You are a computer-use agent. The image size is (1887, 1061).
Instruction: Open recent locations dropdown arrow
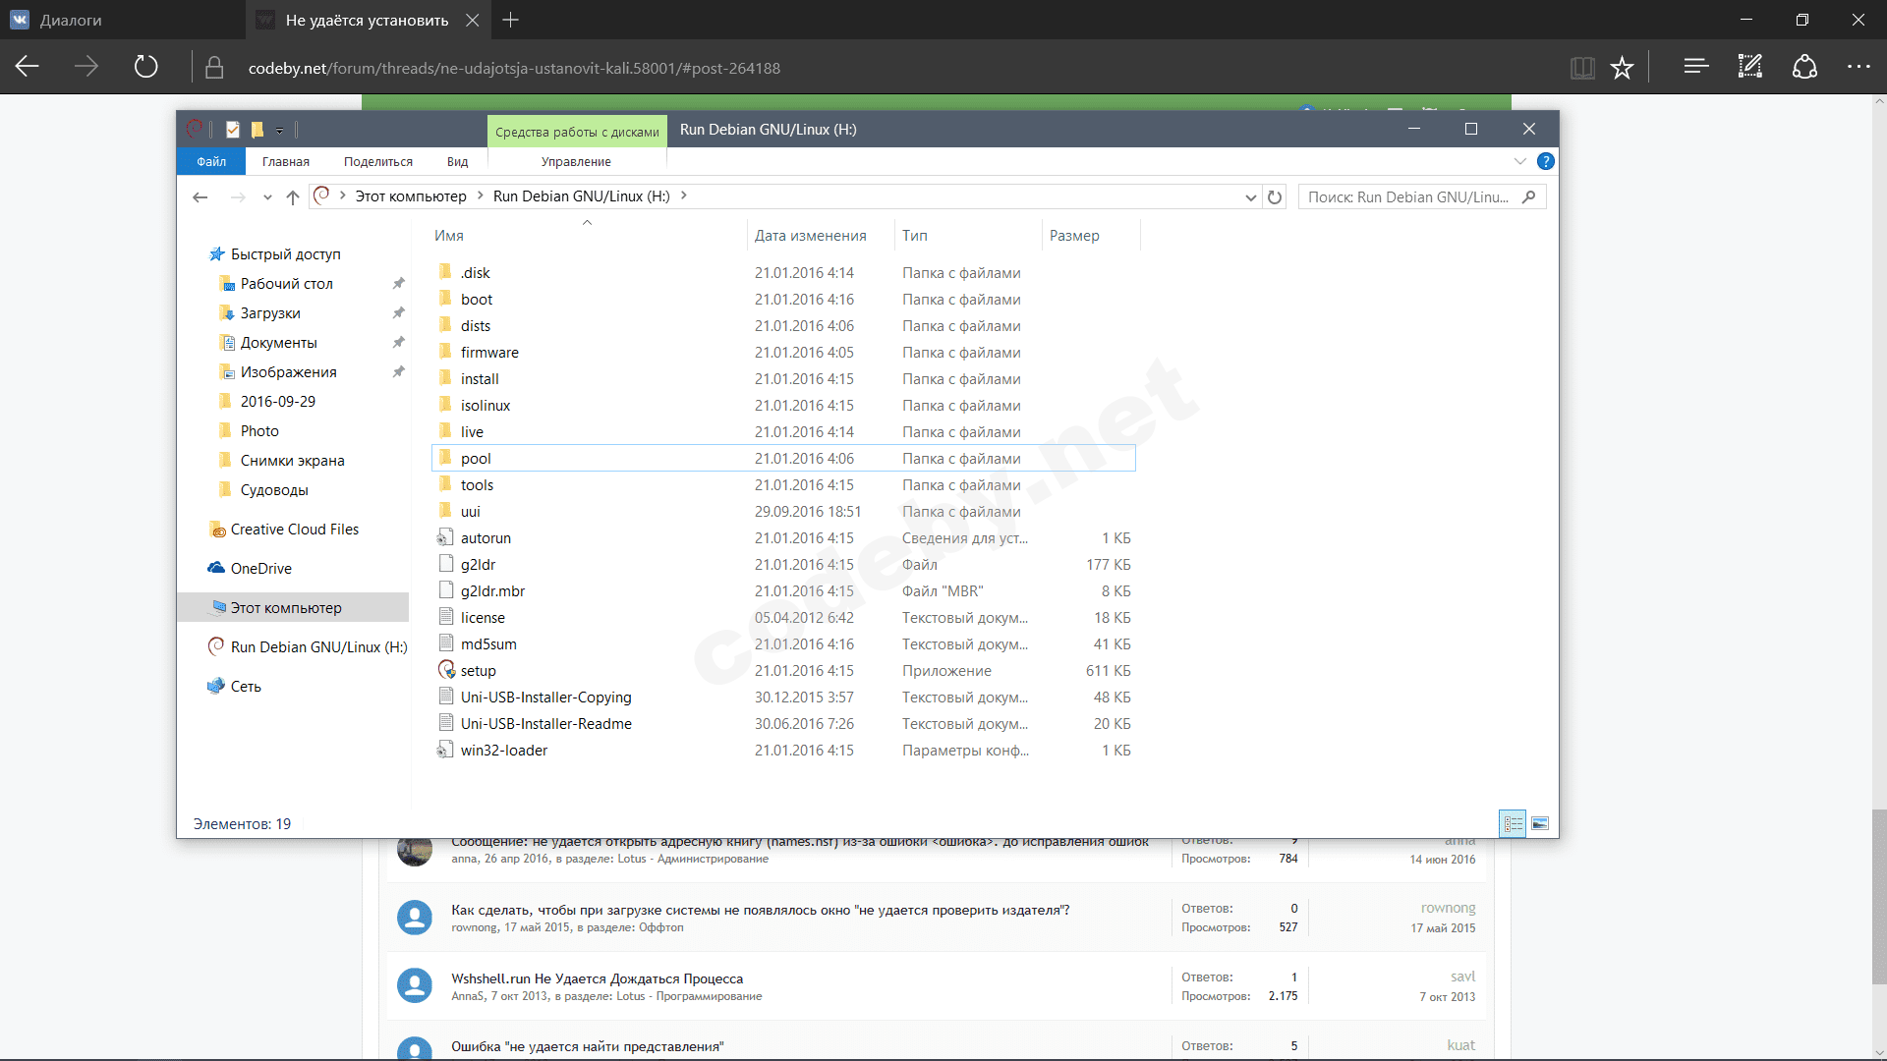click(266, 196)
